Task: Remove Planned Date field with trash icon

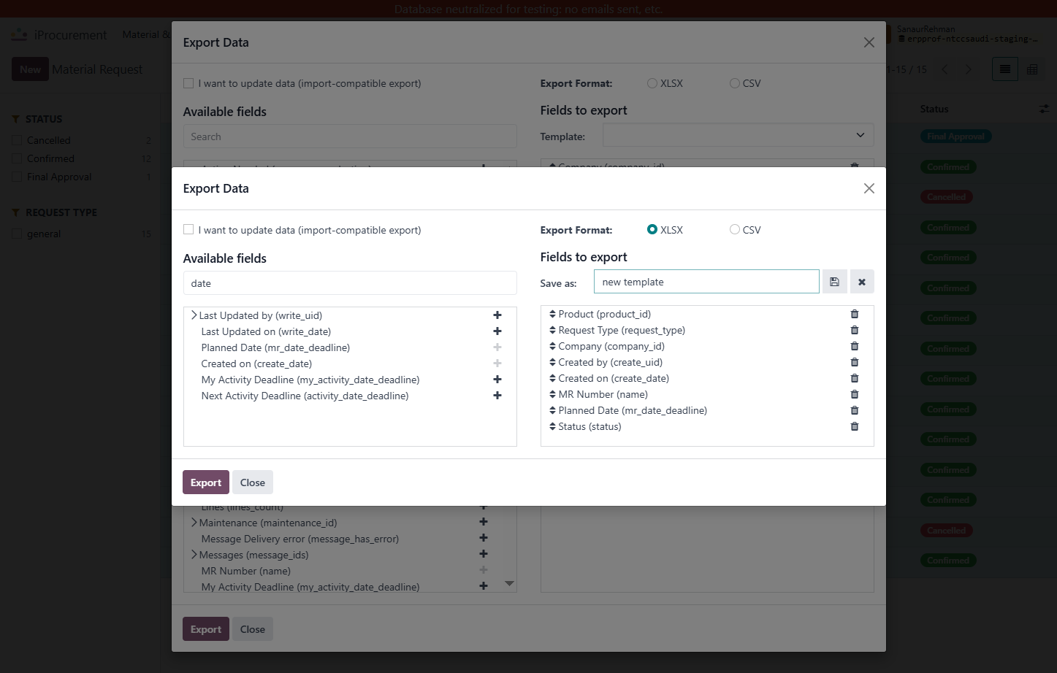Action: [855, 410]
